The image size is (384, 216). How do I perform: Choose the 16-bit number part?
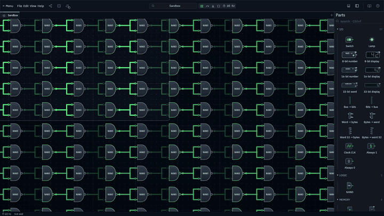point(349,72)
